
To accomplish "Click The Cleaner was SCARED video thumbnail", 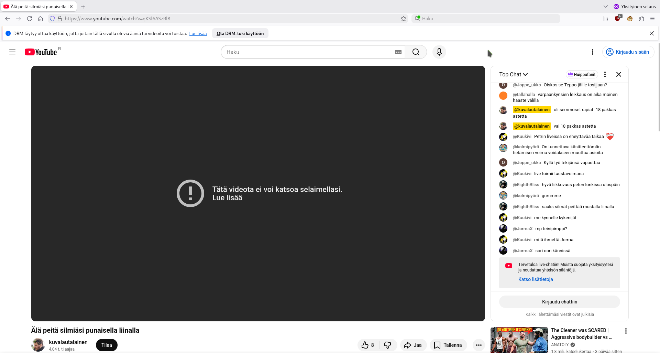I will tap(519, 340).
